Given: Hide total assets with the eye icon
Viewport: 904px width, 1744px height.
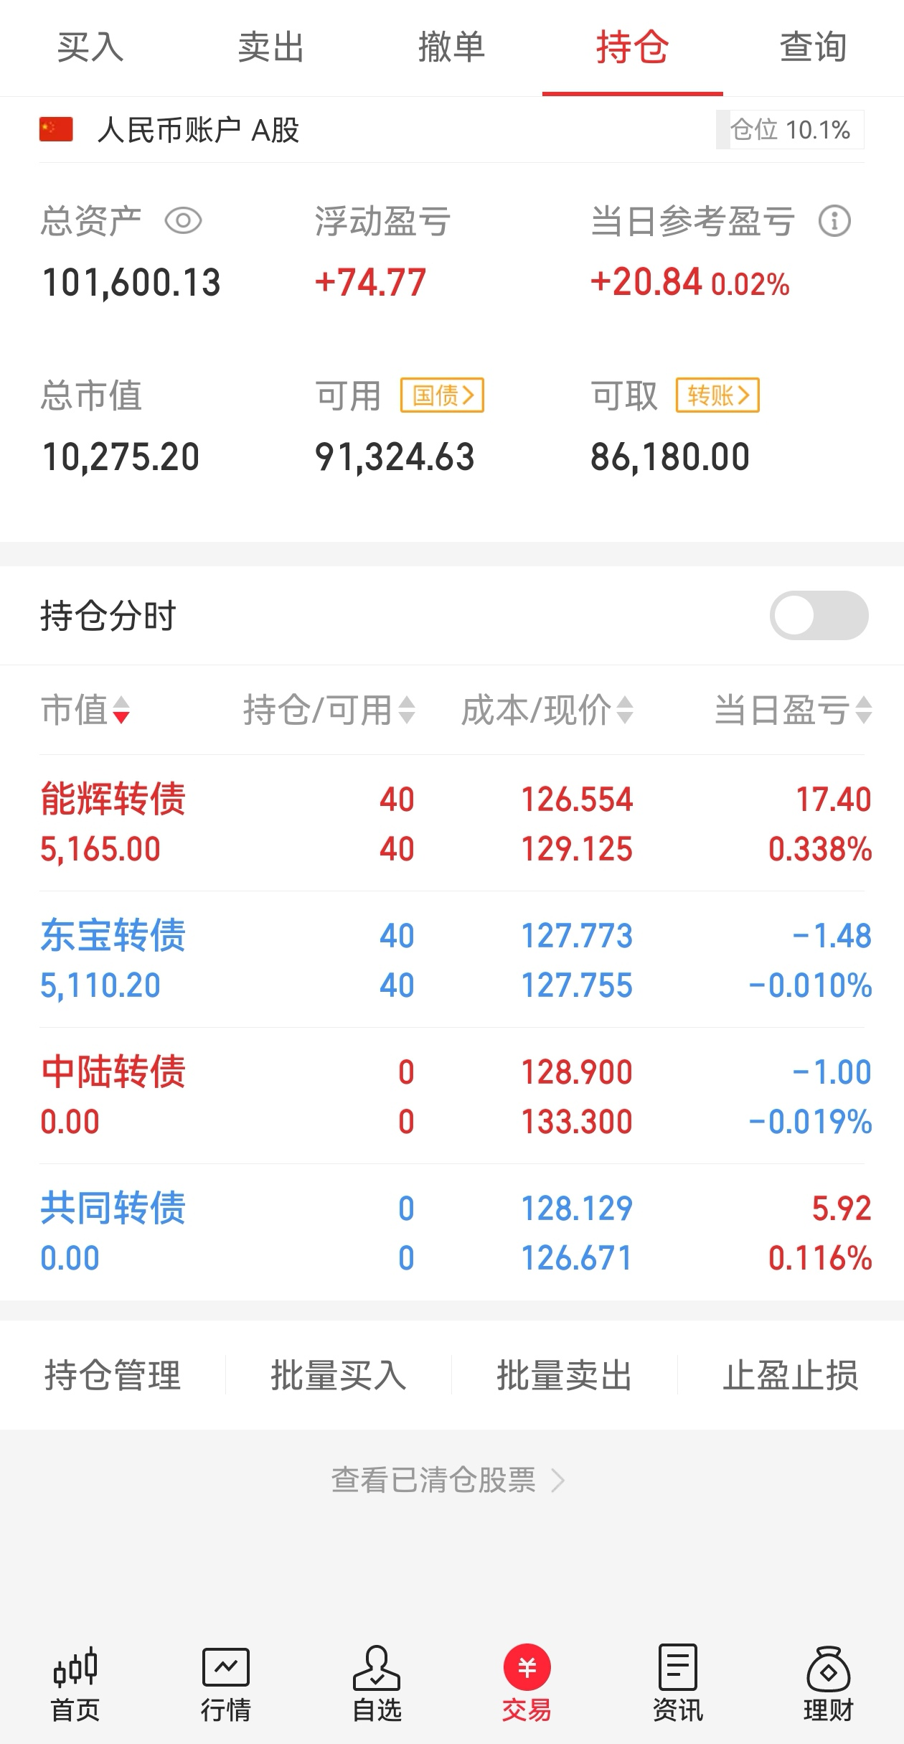Looking at the screenshot, I should click(x=183, y=221).
